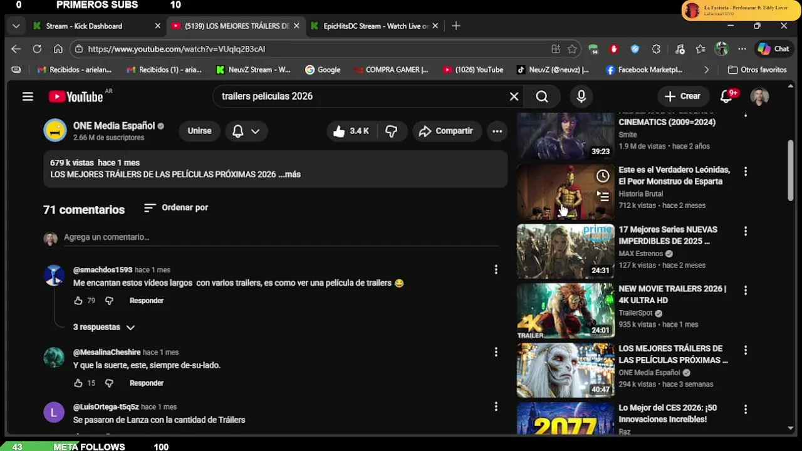Viewport: 802px width, 451px height.
Task: Open the browser home page
Action: [58, 49]
